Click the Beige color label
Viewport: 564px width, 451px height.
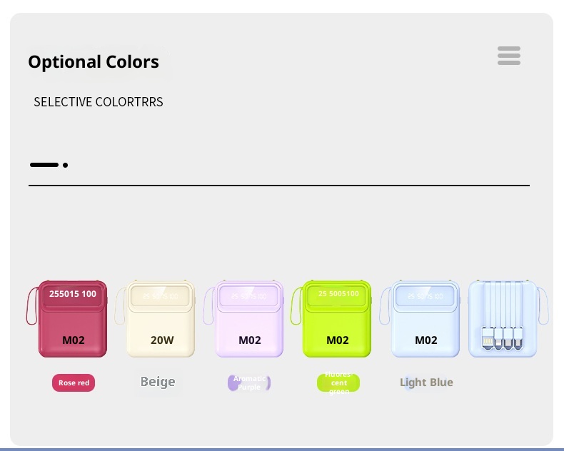click(x=158, y=382)
